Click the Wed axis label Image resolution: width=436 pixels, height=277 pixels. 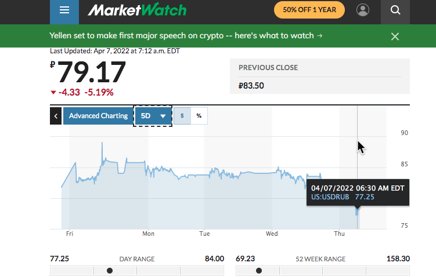[x=272, y=234]
